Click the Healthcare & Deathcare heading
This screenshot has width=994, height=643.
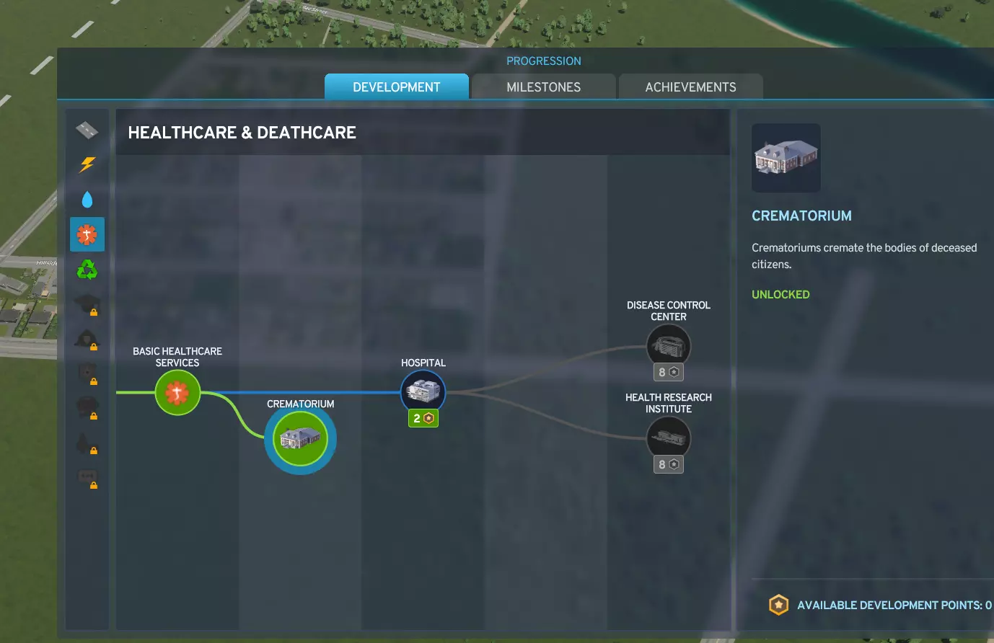pyautogui.click(x=242, y=133)
